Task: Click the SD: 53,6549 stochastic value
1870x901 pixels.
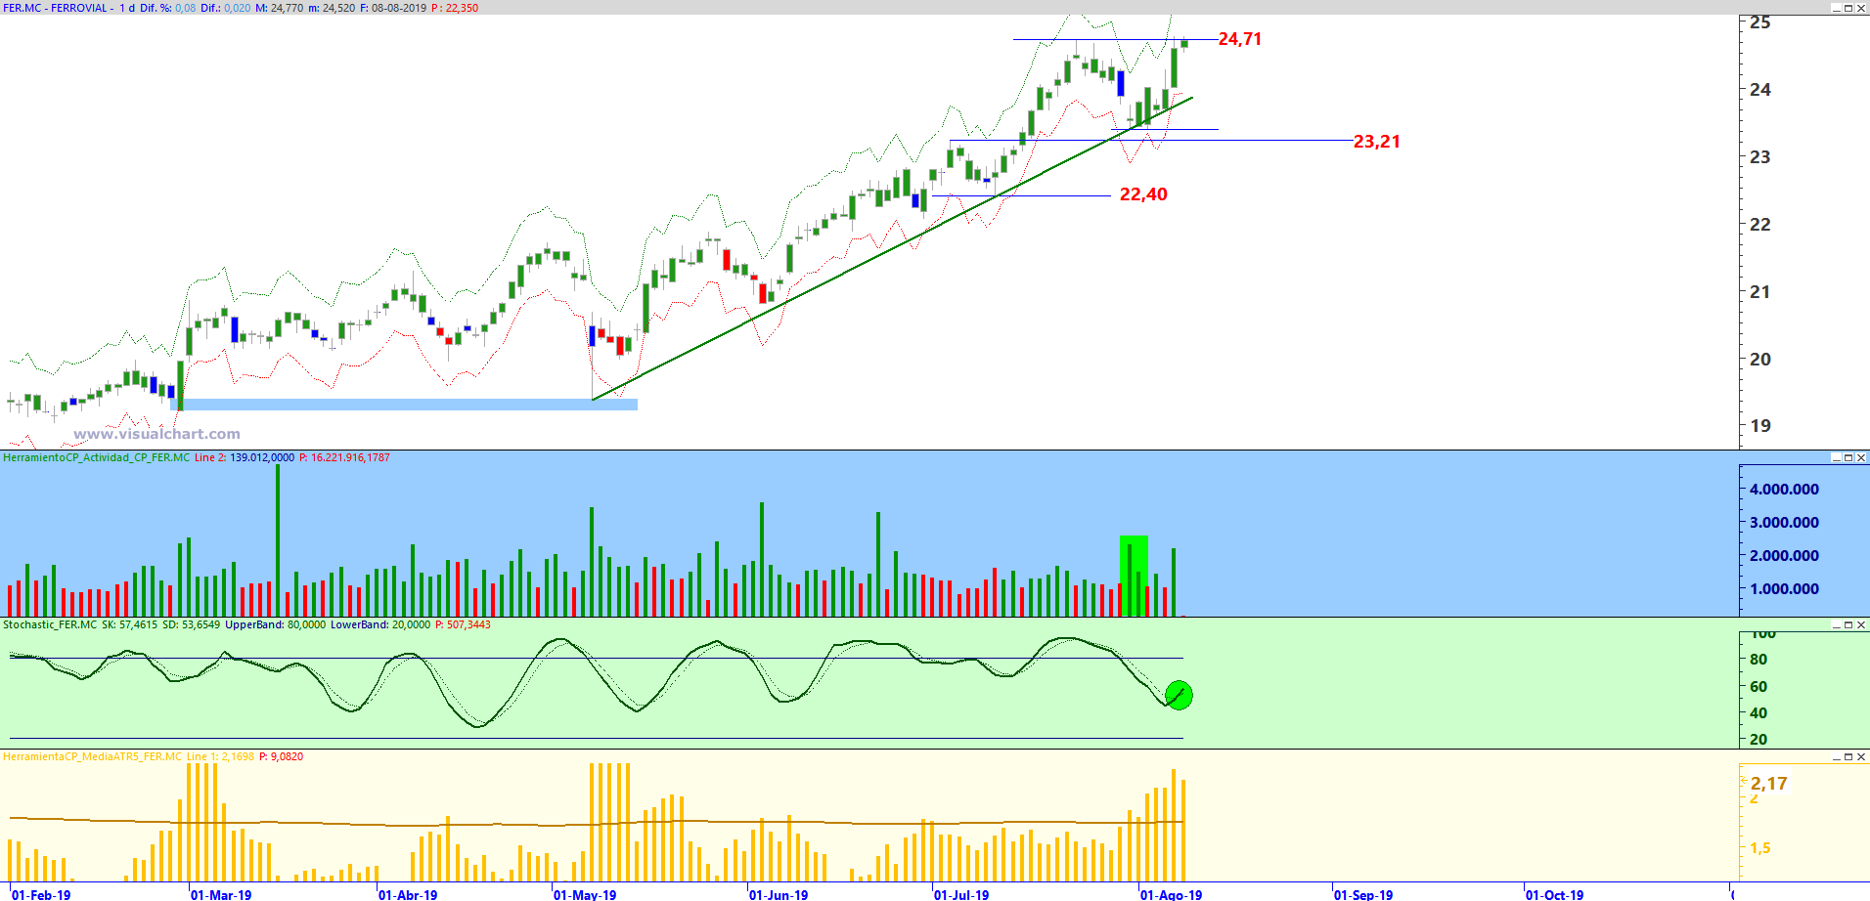Action: [x=191, y=624]
